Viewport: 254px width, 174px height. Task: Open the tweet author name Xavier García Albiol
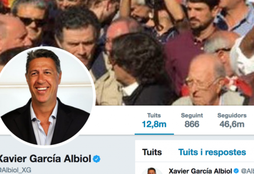point(200,171)
